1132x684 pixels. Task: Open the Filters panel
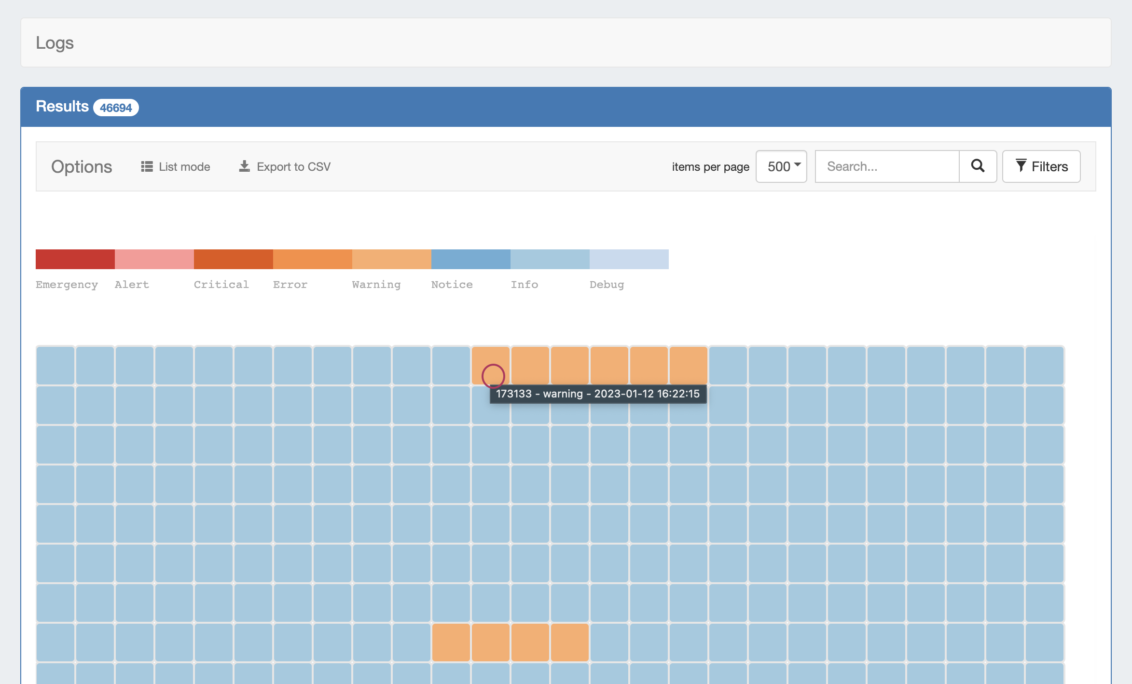click(x=1041, y=166)
